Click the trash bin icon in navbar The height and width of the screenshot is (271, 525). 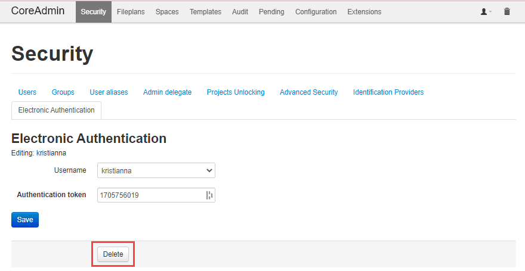pyautogui.click(x=507, y=12)
